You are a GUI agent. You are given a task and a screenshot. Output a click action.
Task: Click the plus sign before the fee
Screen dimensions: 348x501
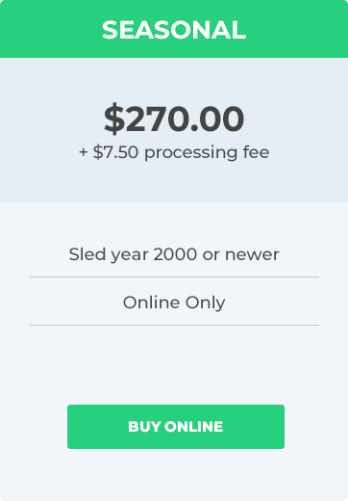point(84,152)
